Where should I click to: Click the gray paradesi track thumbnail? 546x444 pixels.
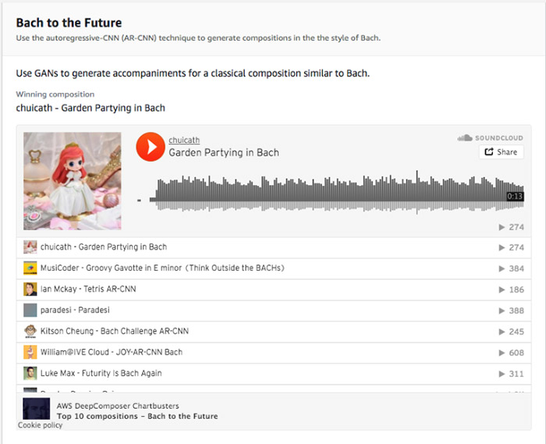(x=30, y=310)
